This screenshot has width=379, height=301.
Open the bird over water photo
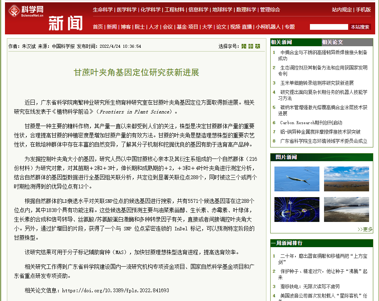[297, 179]
